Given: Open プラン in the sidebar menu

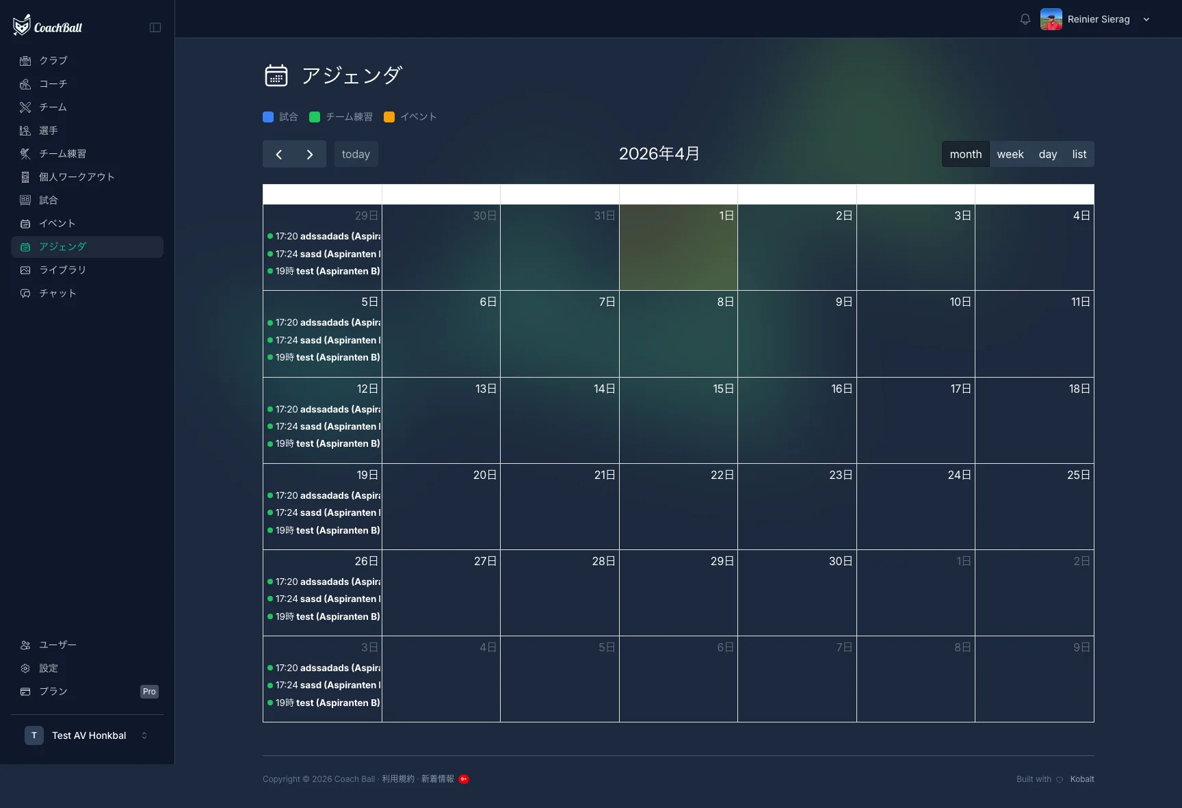Looking at the screenshot, I should tap(87, 692).
